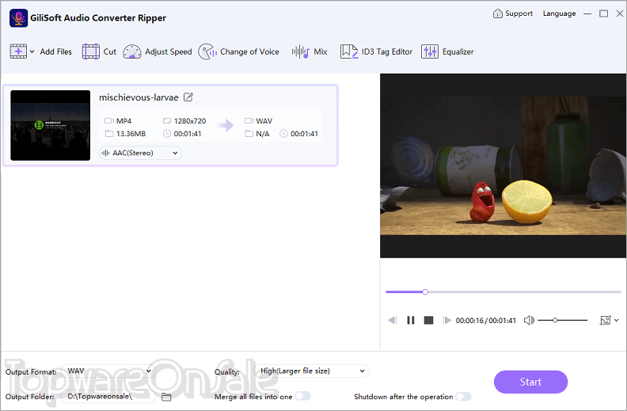Click the ID3 Tag Editor label
Screen dimensions: 627x411
point(386,51)
